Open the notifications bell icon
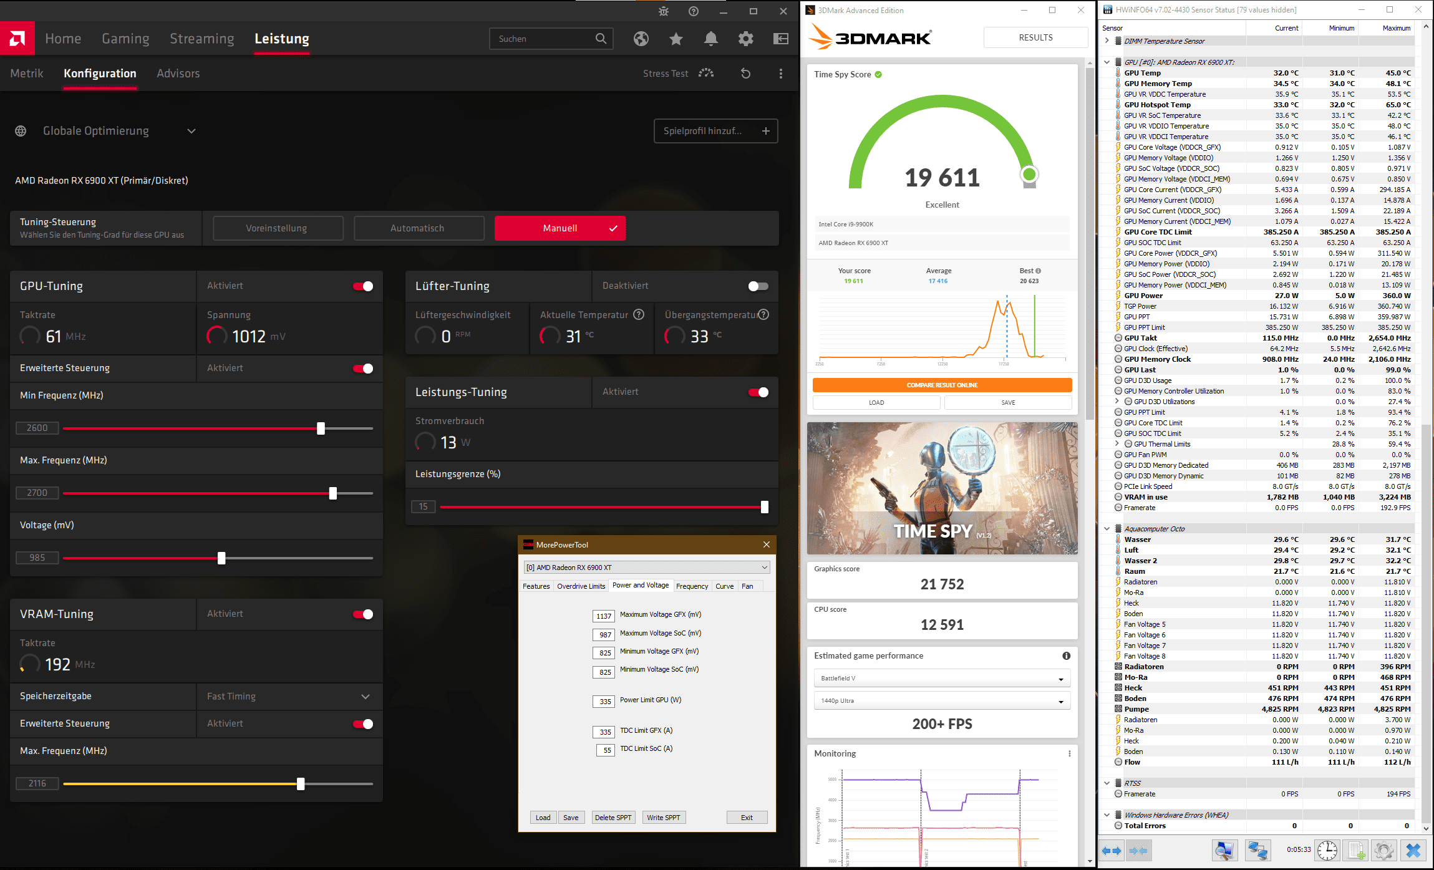This screenshot has height=870, width=1434. click(711, 39)
